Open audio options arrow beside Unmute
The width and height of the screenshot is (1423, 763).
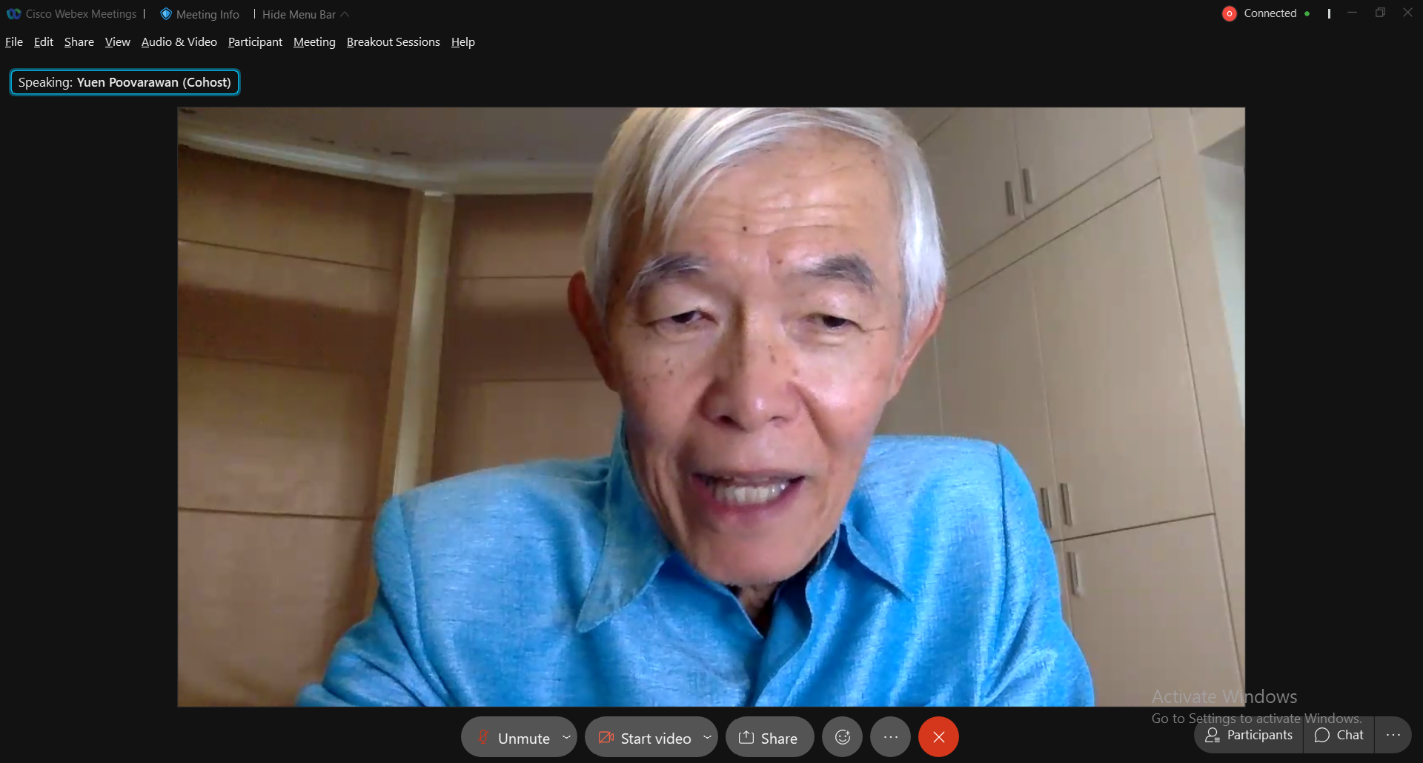(566, 737)
